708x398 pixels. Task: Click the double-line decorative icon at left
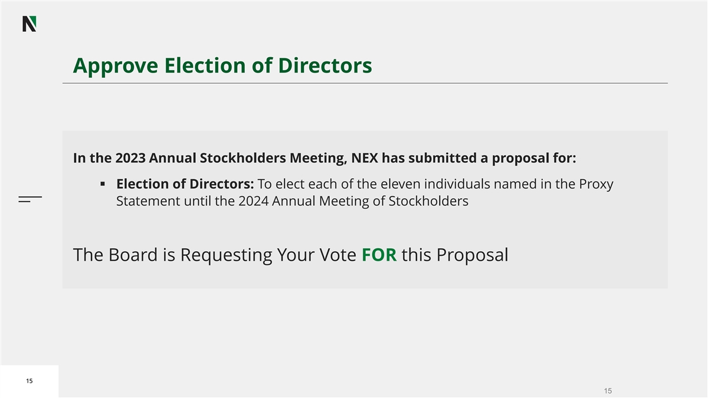tap(30, 199)
